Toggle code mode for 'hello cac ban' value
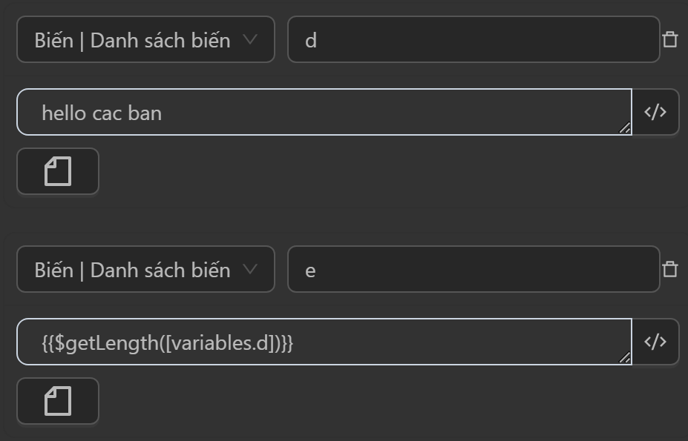The width and height of the screenshot is (688, 441). tap(655, 112)
